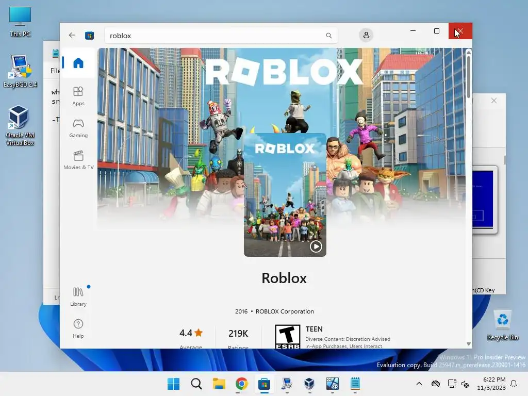Open the XP virtual machine taskbar icon
The image size is (528, 396).
[x=332, y=384]
